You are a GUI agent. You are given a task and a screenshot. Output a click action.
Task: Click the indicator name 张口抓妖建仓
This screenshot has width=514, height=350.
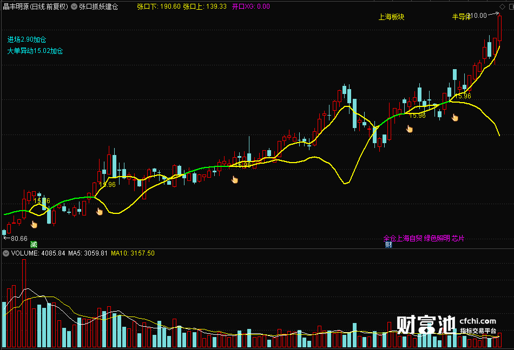pyautogui.click(x=98, y=6)
